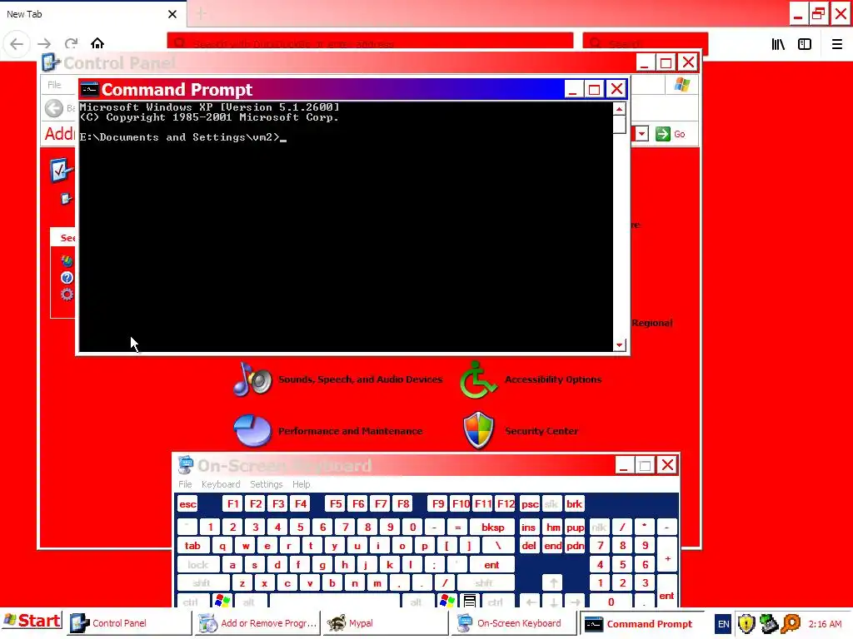The width and height of the screenshot is (853, 639).
Task: Click browser back arrow button
Action: coord(17,43)
